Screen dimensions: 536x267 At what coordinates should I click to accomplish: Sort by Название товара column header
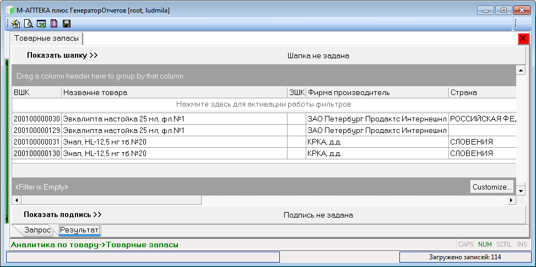click(174, 92)
